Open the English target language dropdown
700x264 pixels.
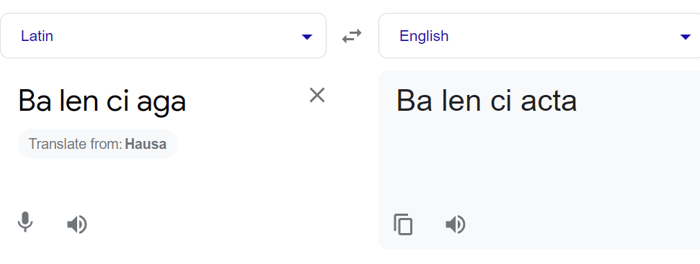539,36
